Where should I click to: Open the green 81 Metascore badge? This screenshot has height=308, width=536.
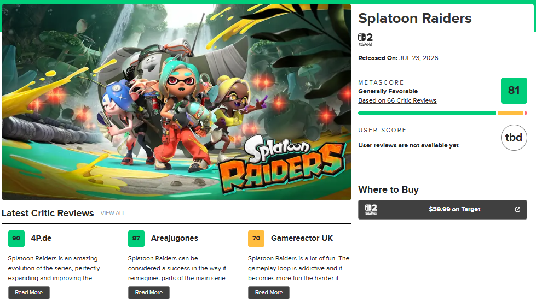coord(514,91)
